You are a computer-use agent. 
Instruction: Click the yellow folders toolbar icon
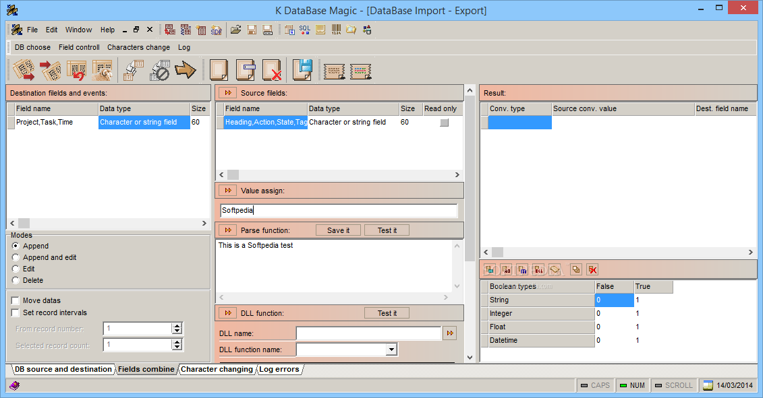coord(351,30)
